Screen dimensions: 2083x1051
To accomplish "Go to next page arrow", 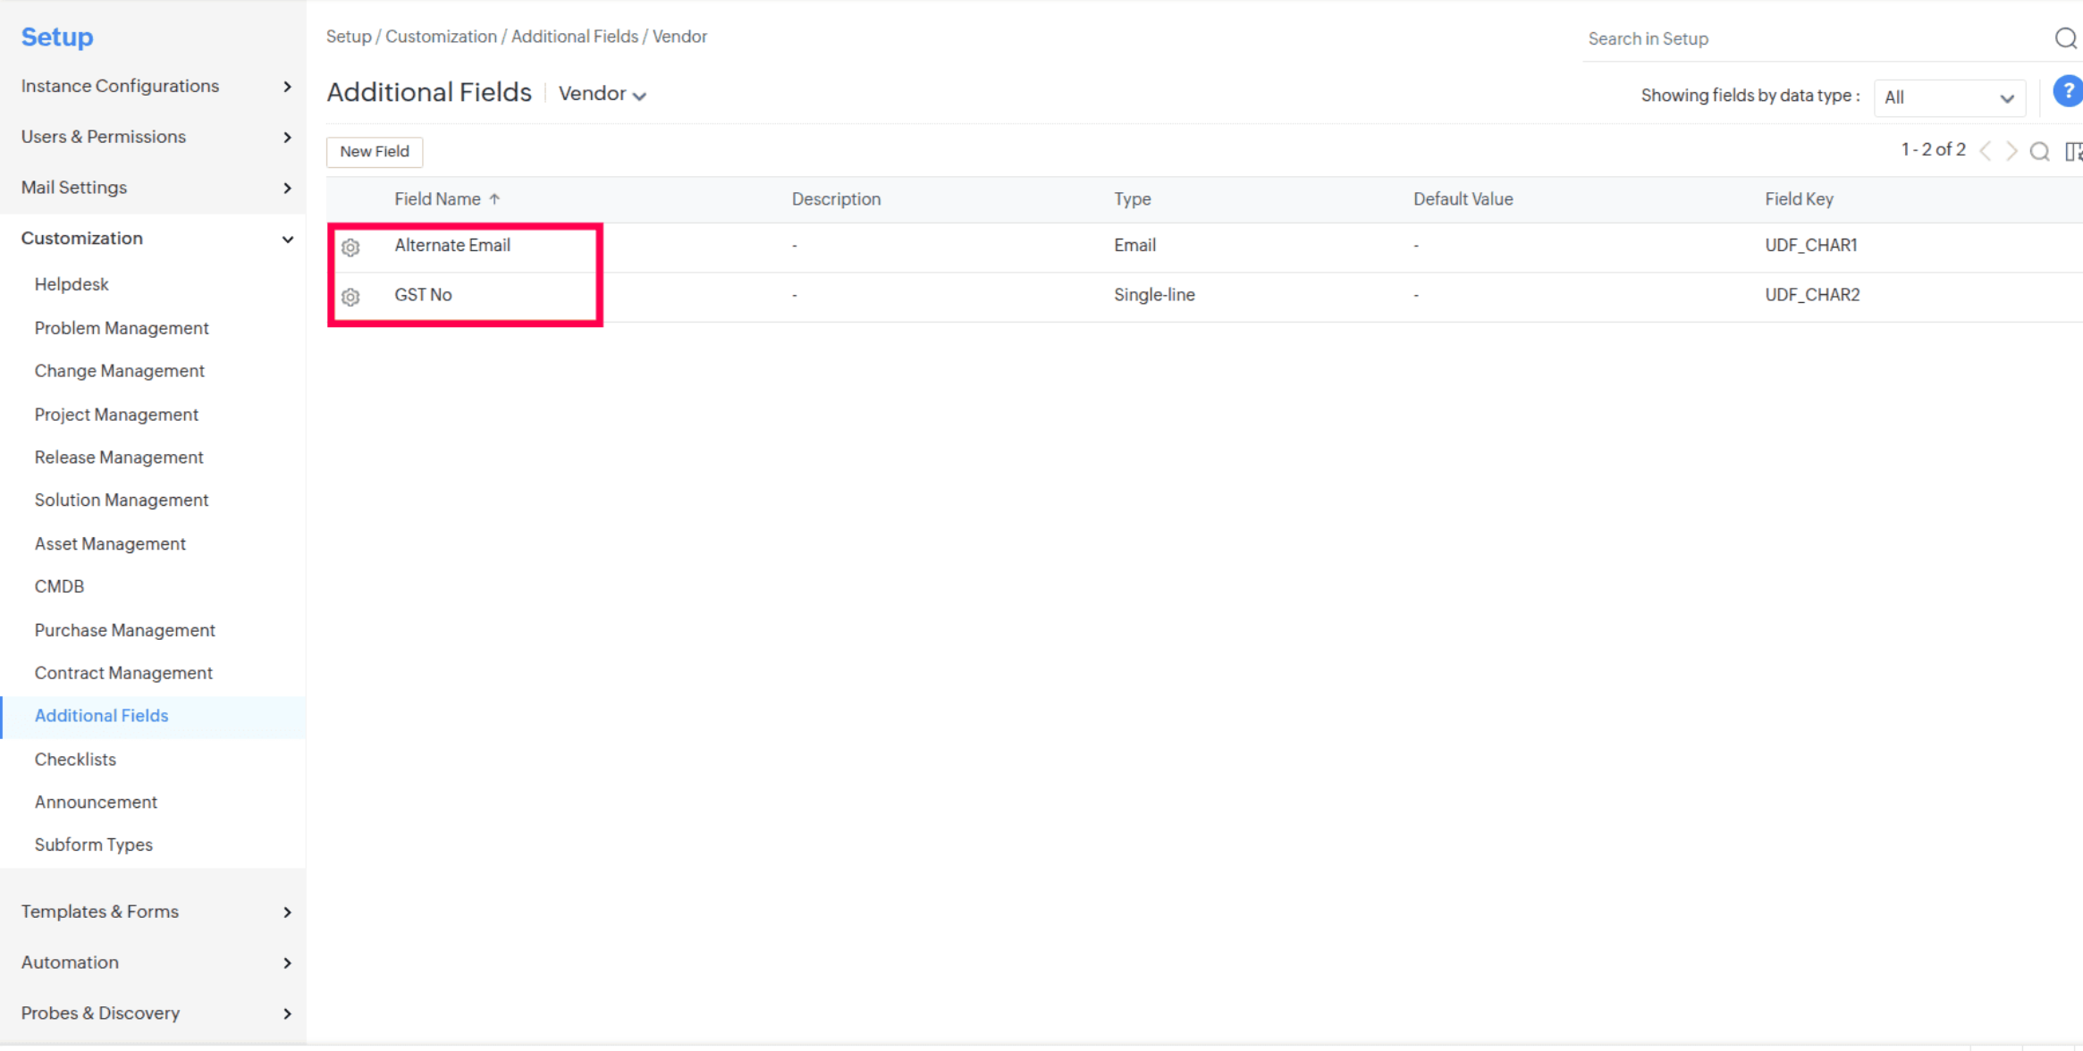I will click(x=2011, y=151).
